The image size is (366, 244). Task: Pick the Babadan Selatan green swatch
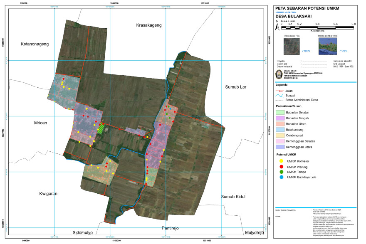[281, 112]
